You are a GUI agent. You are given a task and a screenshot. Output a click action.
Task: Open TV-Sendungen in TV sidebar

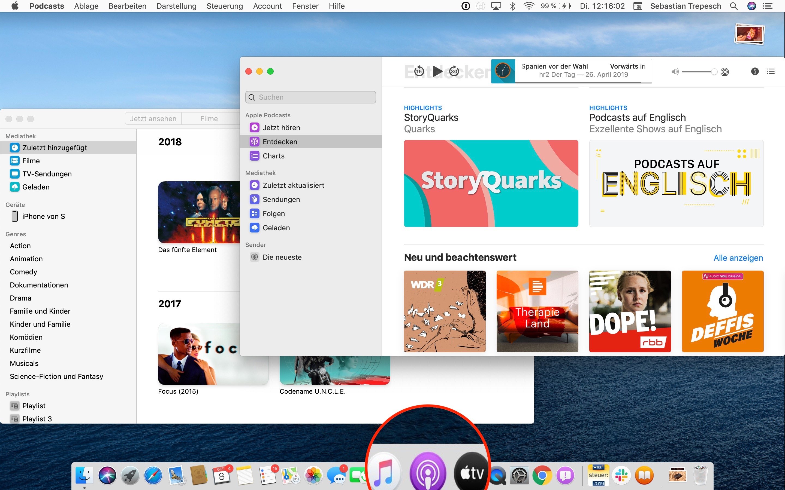[68, 174]
